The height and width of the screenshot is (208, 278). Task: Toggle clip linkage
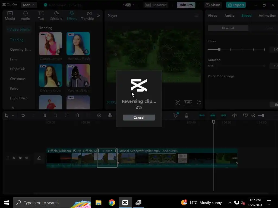click(224, 115)
